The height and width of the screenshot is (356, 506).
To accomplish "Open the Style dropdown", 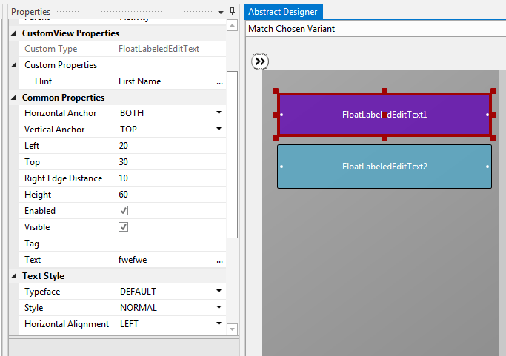I will (219, 307).
